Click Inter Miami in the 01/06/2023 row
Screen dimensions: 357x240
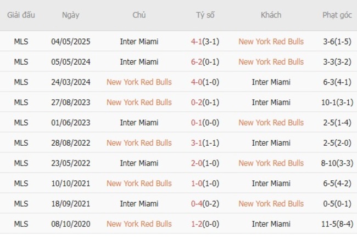click(139, 123)
